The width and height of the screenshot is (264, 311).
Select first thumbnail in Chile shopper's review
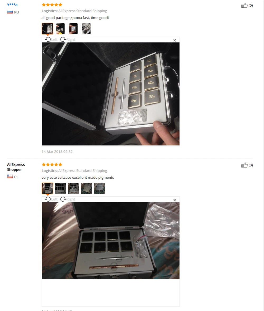[x=48, y=188]
